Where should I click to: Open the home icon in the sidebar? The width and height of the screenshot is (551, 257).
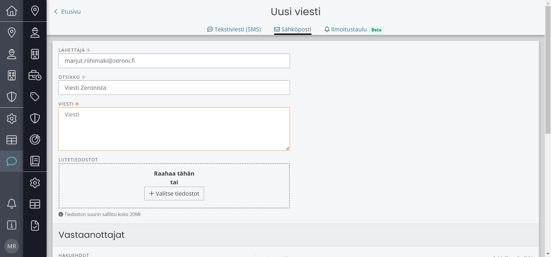point(12,11)
